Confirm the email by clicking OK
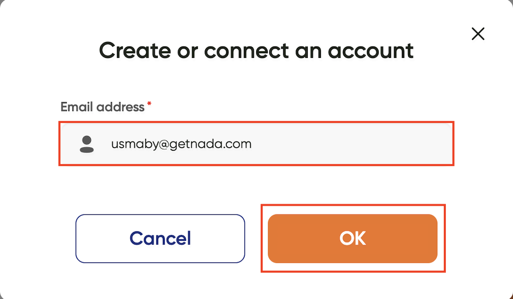The height and width of the screenshot is (299, 513). [x=352, y=238]
